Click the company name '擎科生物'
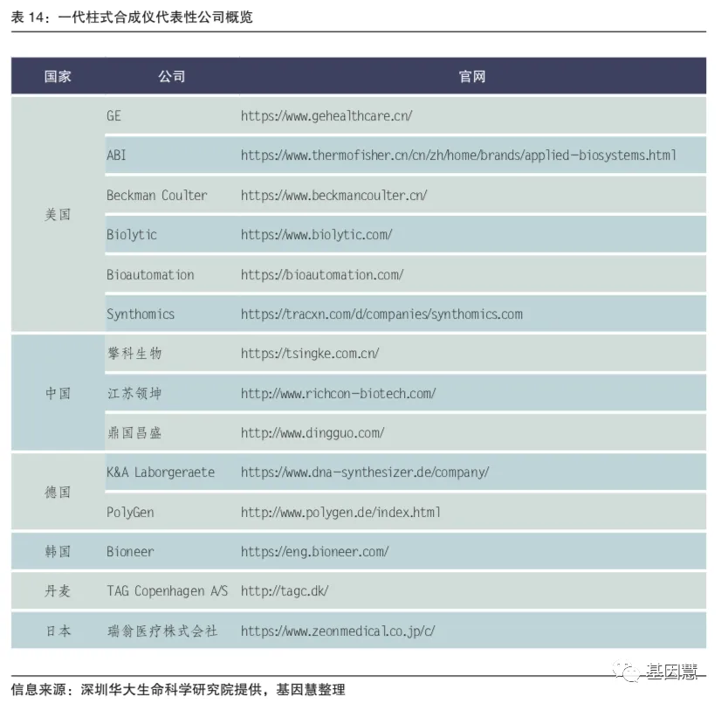This screenshot has height=703, width=721. coord(134,354)
